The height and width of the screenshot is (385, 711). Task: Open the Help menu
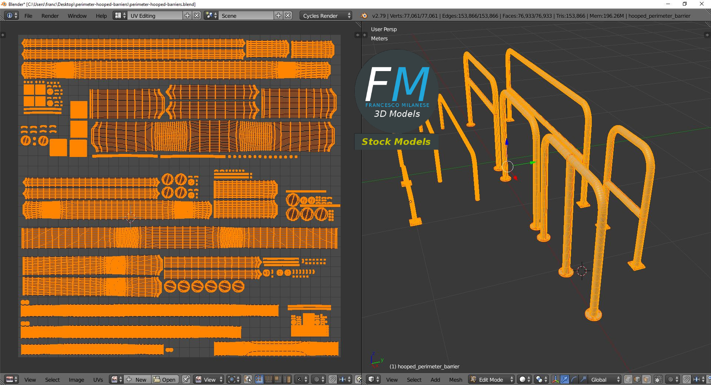click(x=101, y=16)
